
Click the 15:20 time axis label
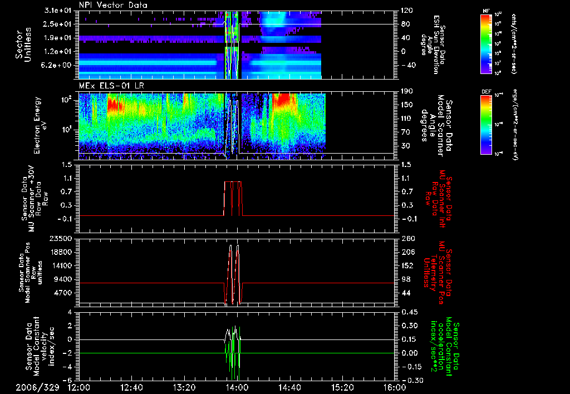coord(342,387)
